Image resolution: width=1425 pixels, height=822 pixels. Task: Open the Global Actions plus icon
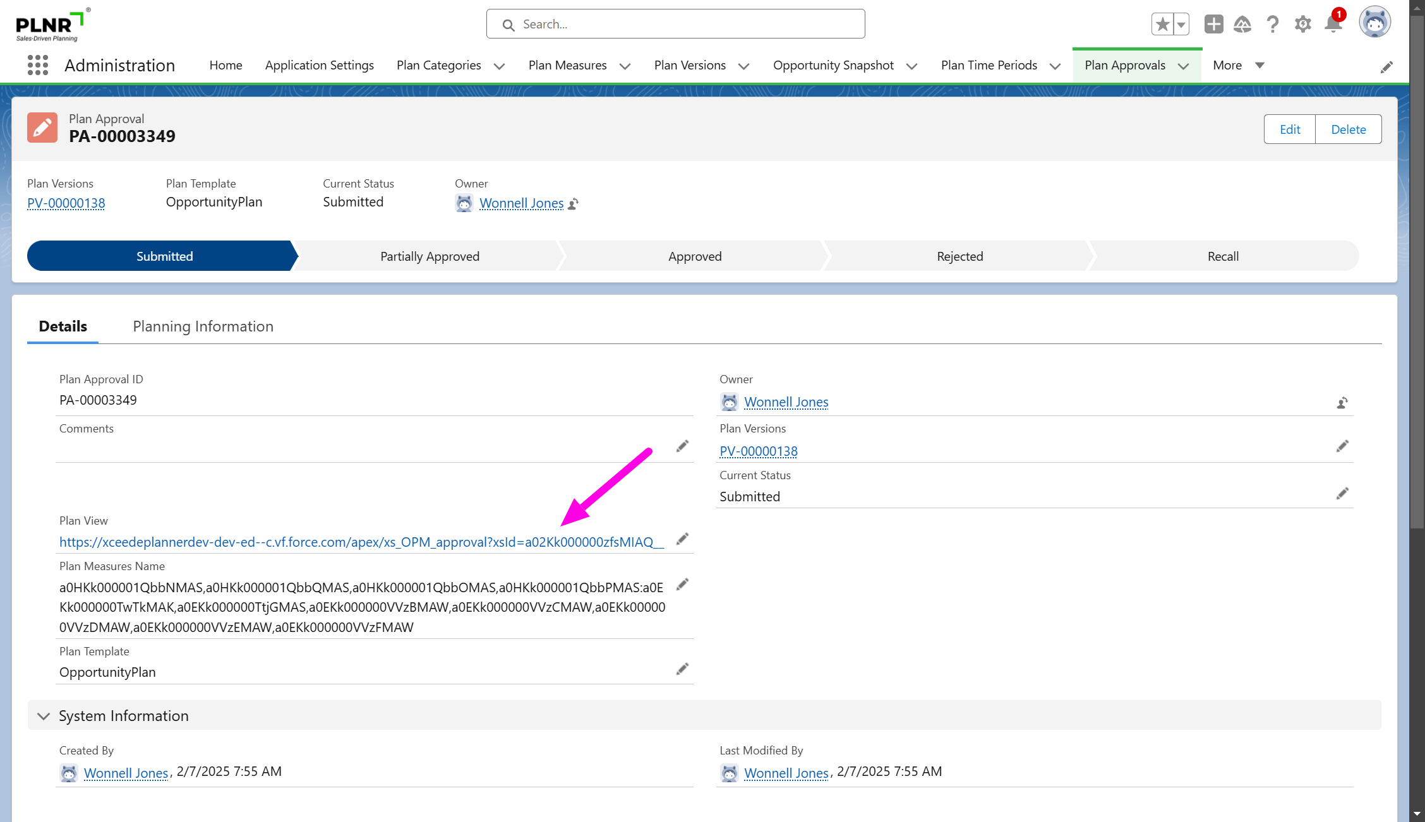click(1213, 25)
